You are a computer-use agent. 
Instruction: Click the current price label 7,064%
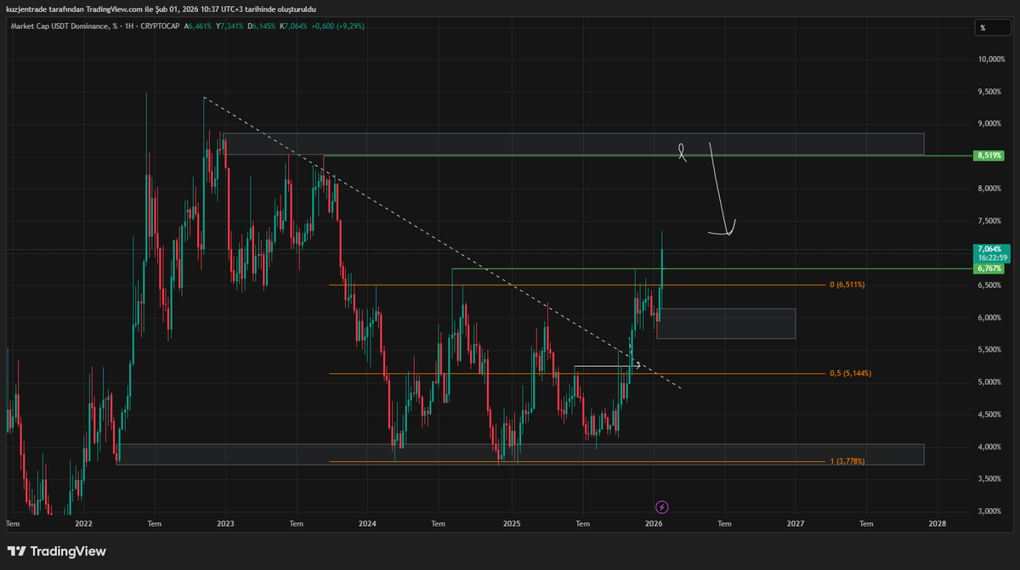(990, 249)
